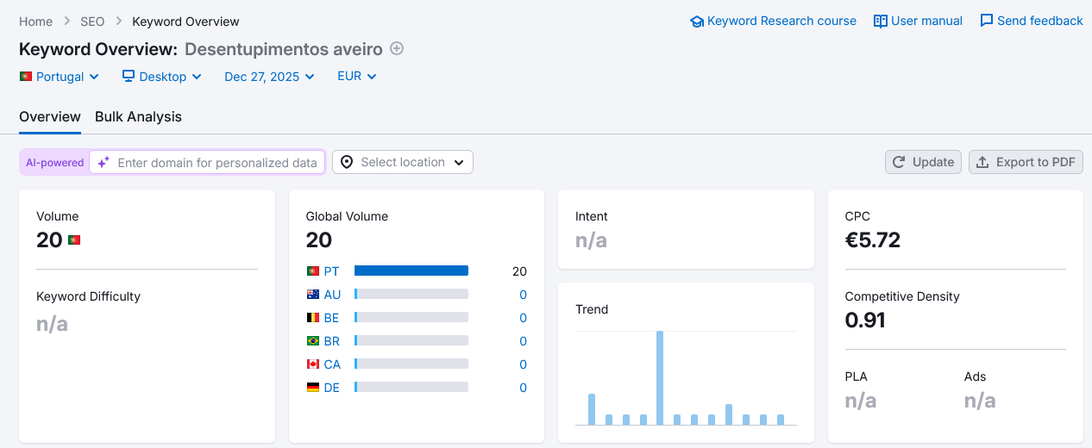Viewport: 1092px width, 448px height.
Task: Click Export to PDF button
Action: [x=1026, y=162]
